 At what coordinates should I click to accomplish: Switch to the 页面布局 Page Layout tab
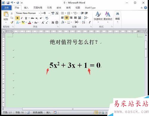pos(38,8)
